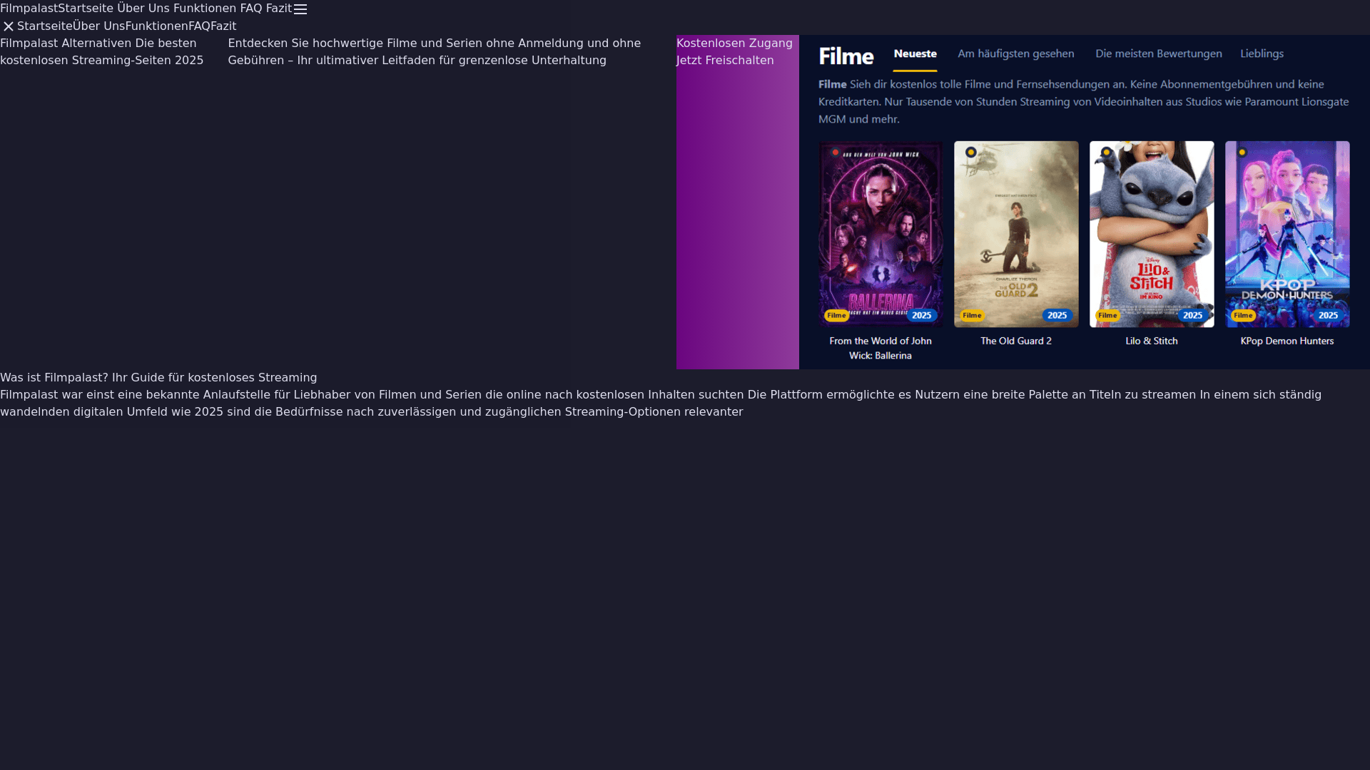
Task: Open the Lilo & Stitch poster
Action: (1152, 234)
